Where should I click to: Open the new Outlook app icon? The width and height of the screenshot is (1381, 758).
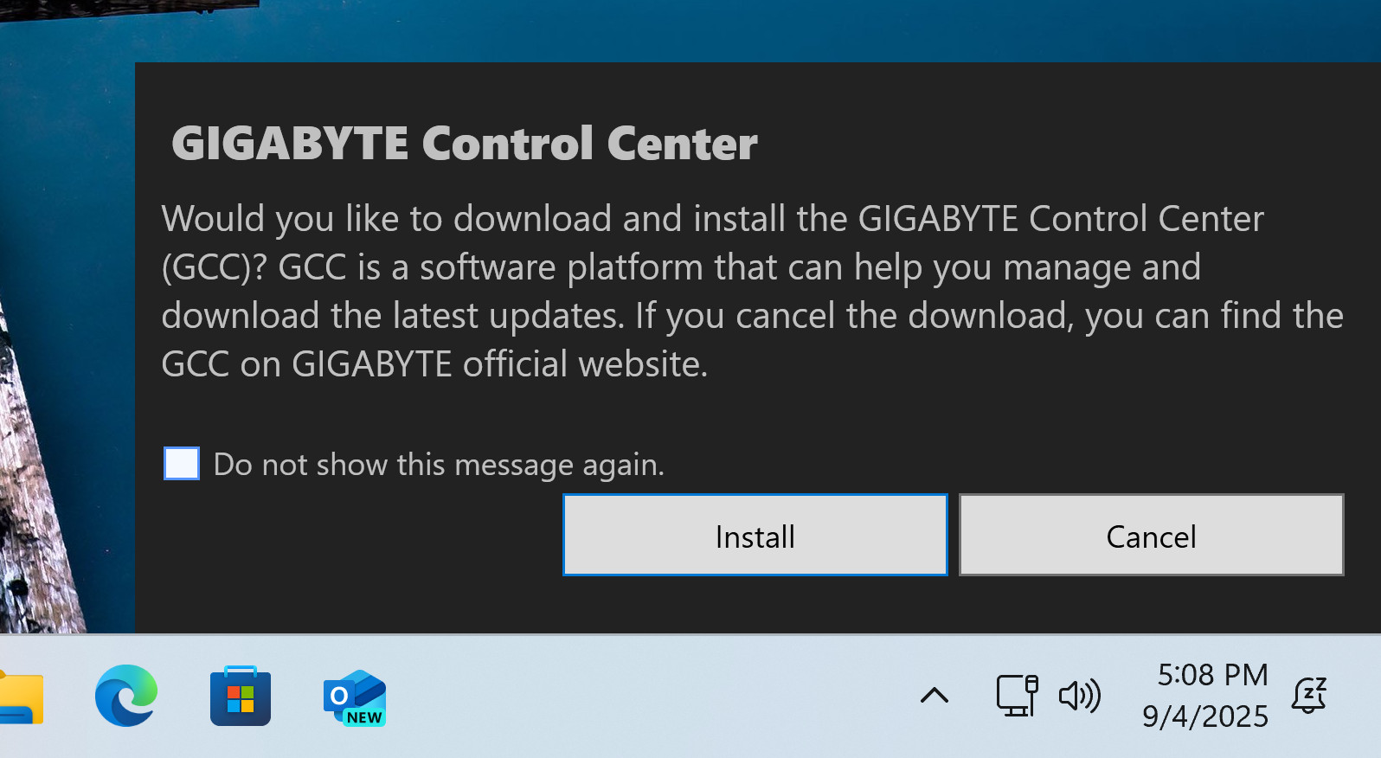(x=355, y=697)
